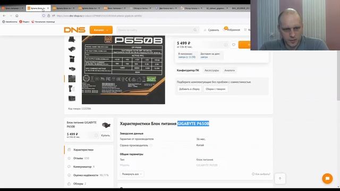Click the search magnifier icon
Screen dimensions: 340x191
[195, 30]
